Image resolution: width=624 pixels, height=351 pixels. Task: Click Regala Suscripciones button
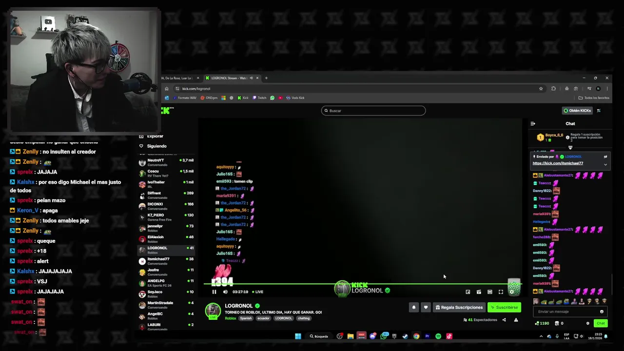[x=459, y=308]
